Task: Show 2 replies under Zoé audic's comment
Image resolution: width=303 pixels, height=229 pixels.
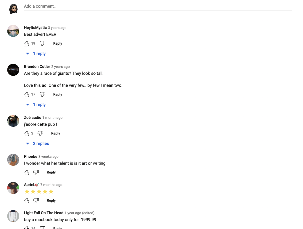Action: [38, 144]
